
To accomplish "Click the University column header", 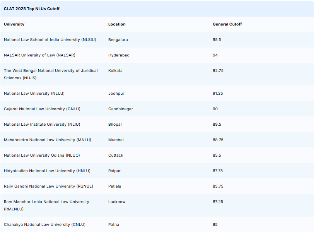I will pyautogui.click(x=14, y=24).
